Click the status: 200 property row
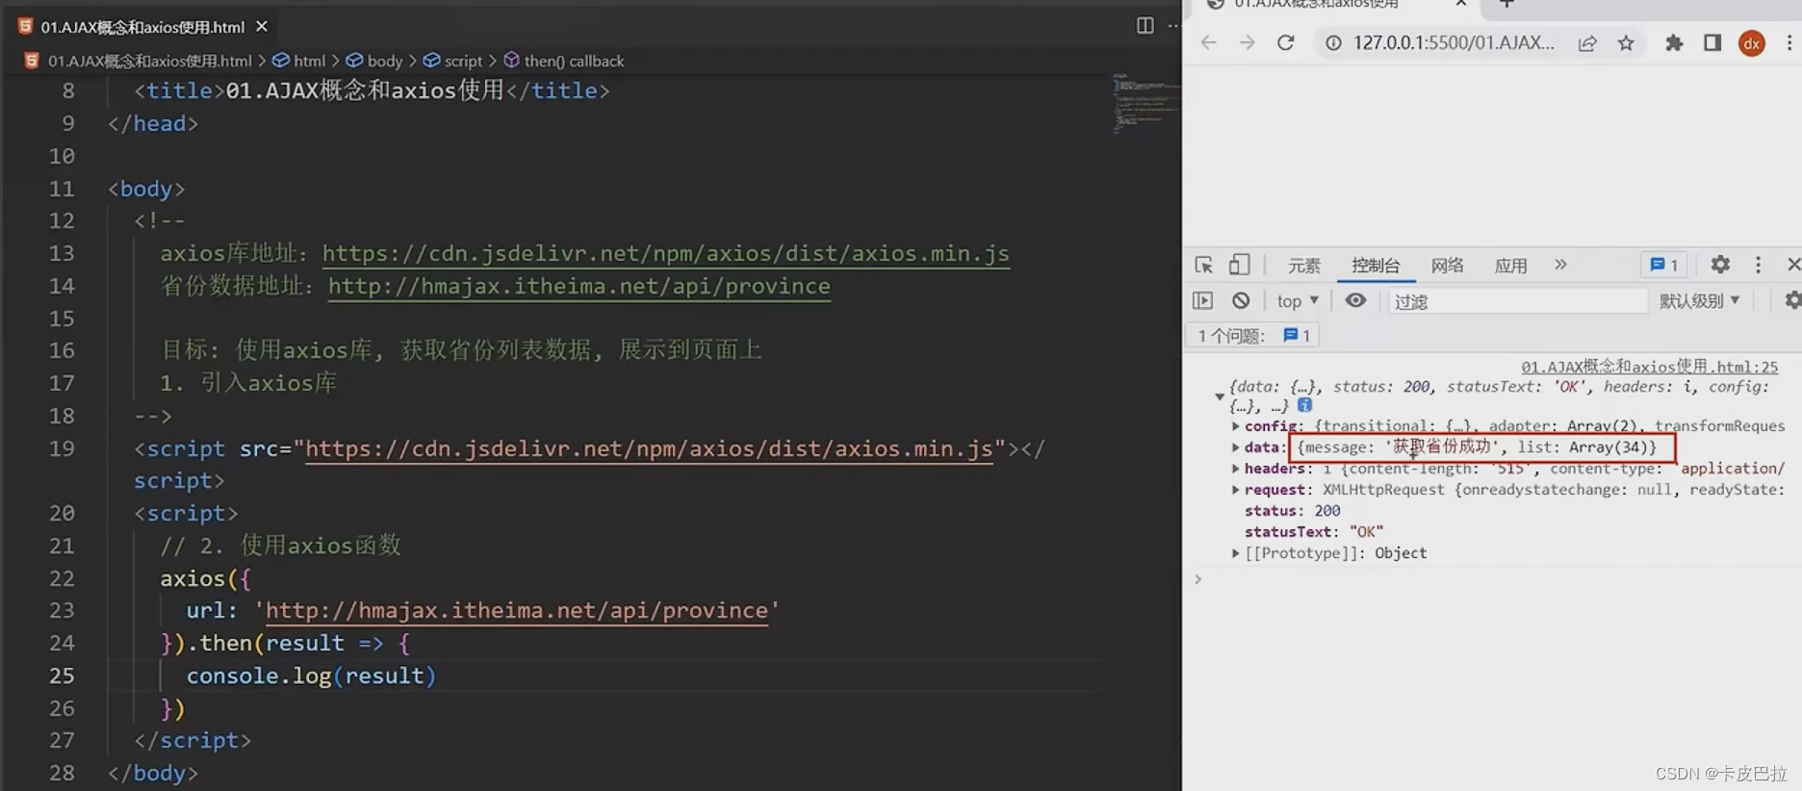The width and height of the screenshot is (1802, 791). pos(1292,510)
